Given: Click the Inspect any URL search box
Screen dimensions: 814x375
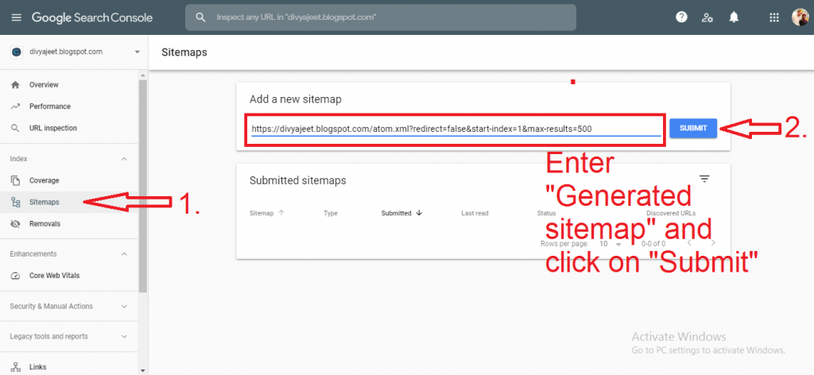Looking at the screenshot, I should coord(381,17).
